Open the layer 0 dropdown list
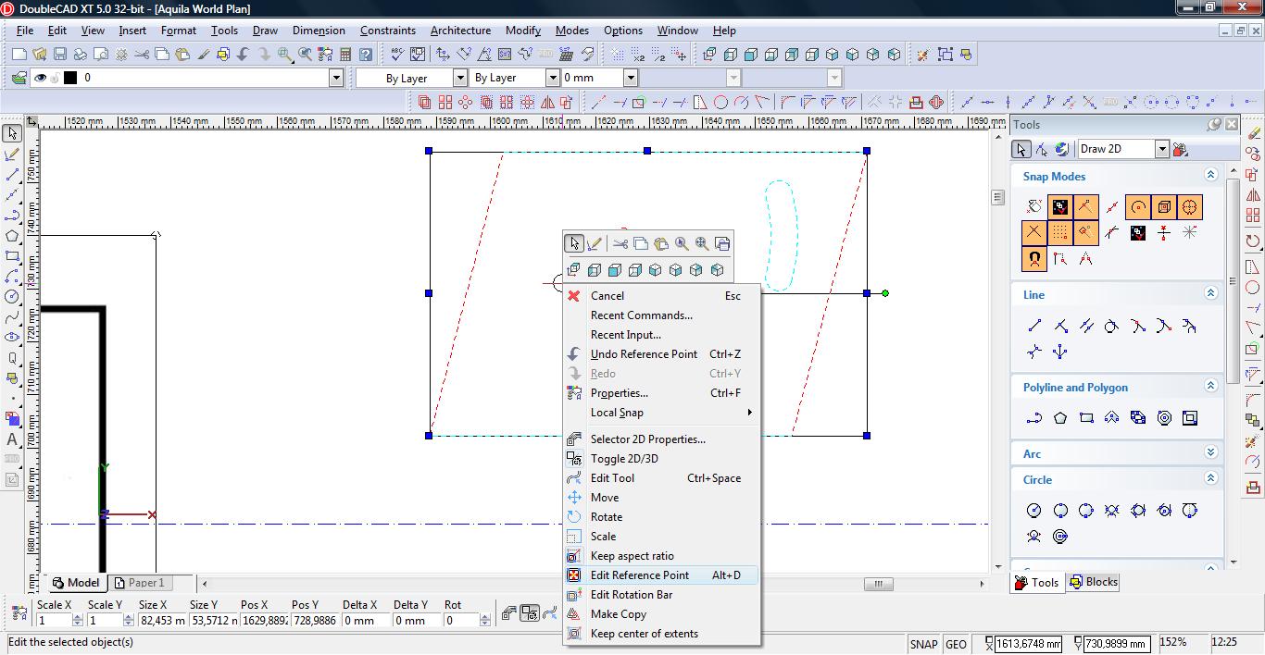Viewport: 1265px width, 655px height. pos(336,78)
